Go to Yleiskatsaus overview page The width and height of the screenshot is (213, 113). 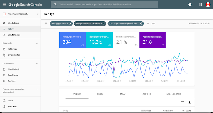pyautogui.click(x=20, y=23)
